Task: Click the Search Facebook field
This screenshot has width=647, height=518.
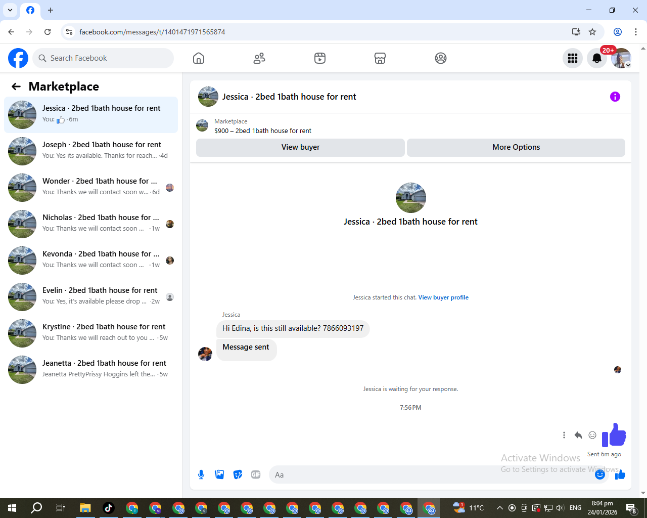Action: tap(103, 58)
